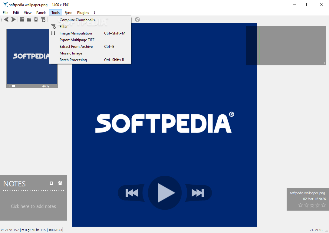This screenshot has height=233, width=329.
Task: Choose Mosaic Image entry
Action: click(x=90, y=53)
